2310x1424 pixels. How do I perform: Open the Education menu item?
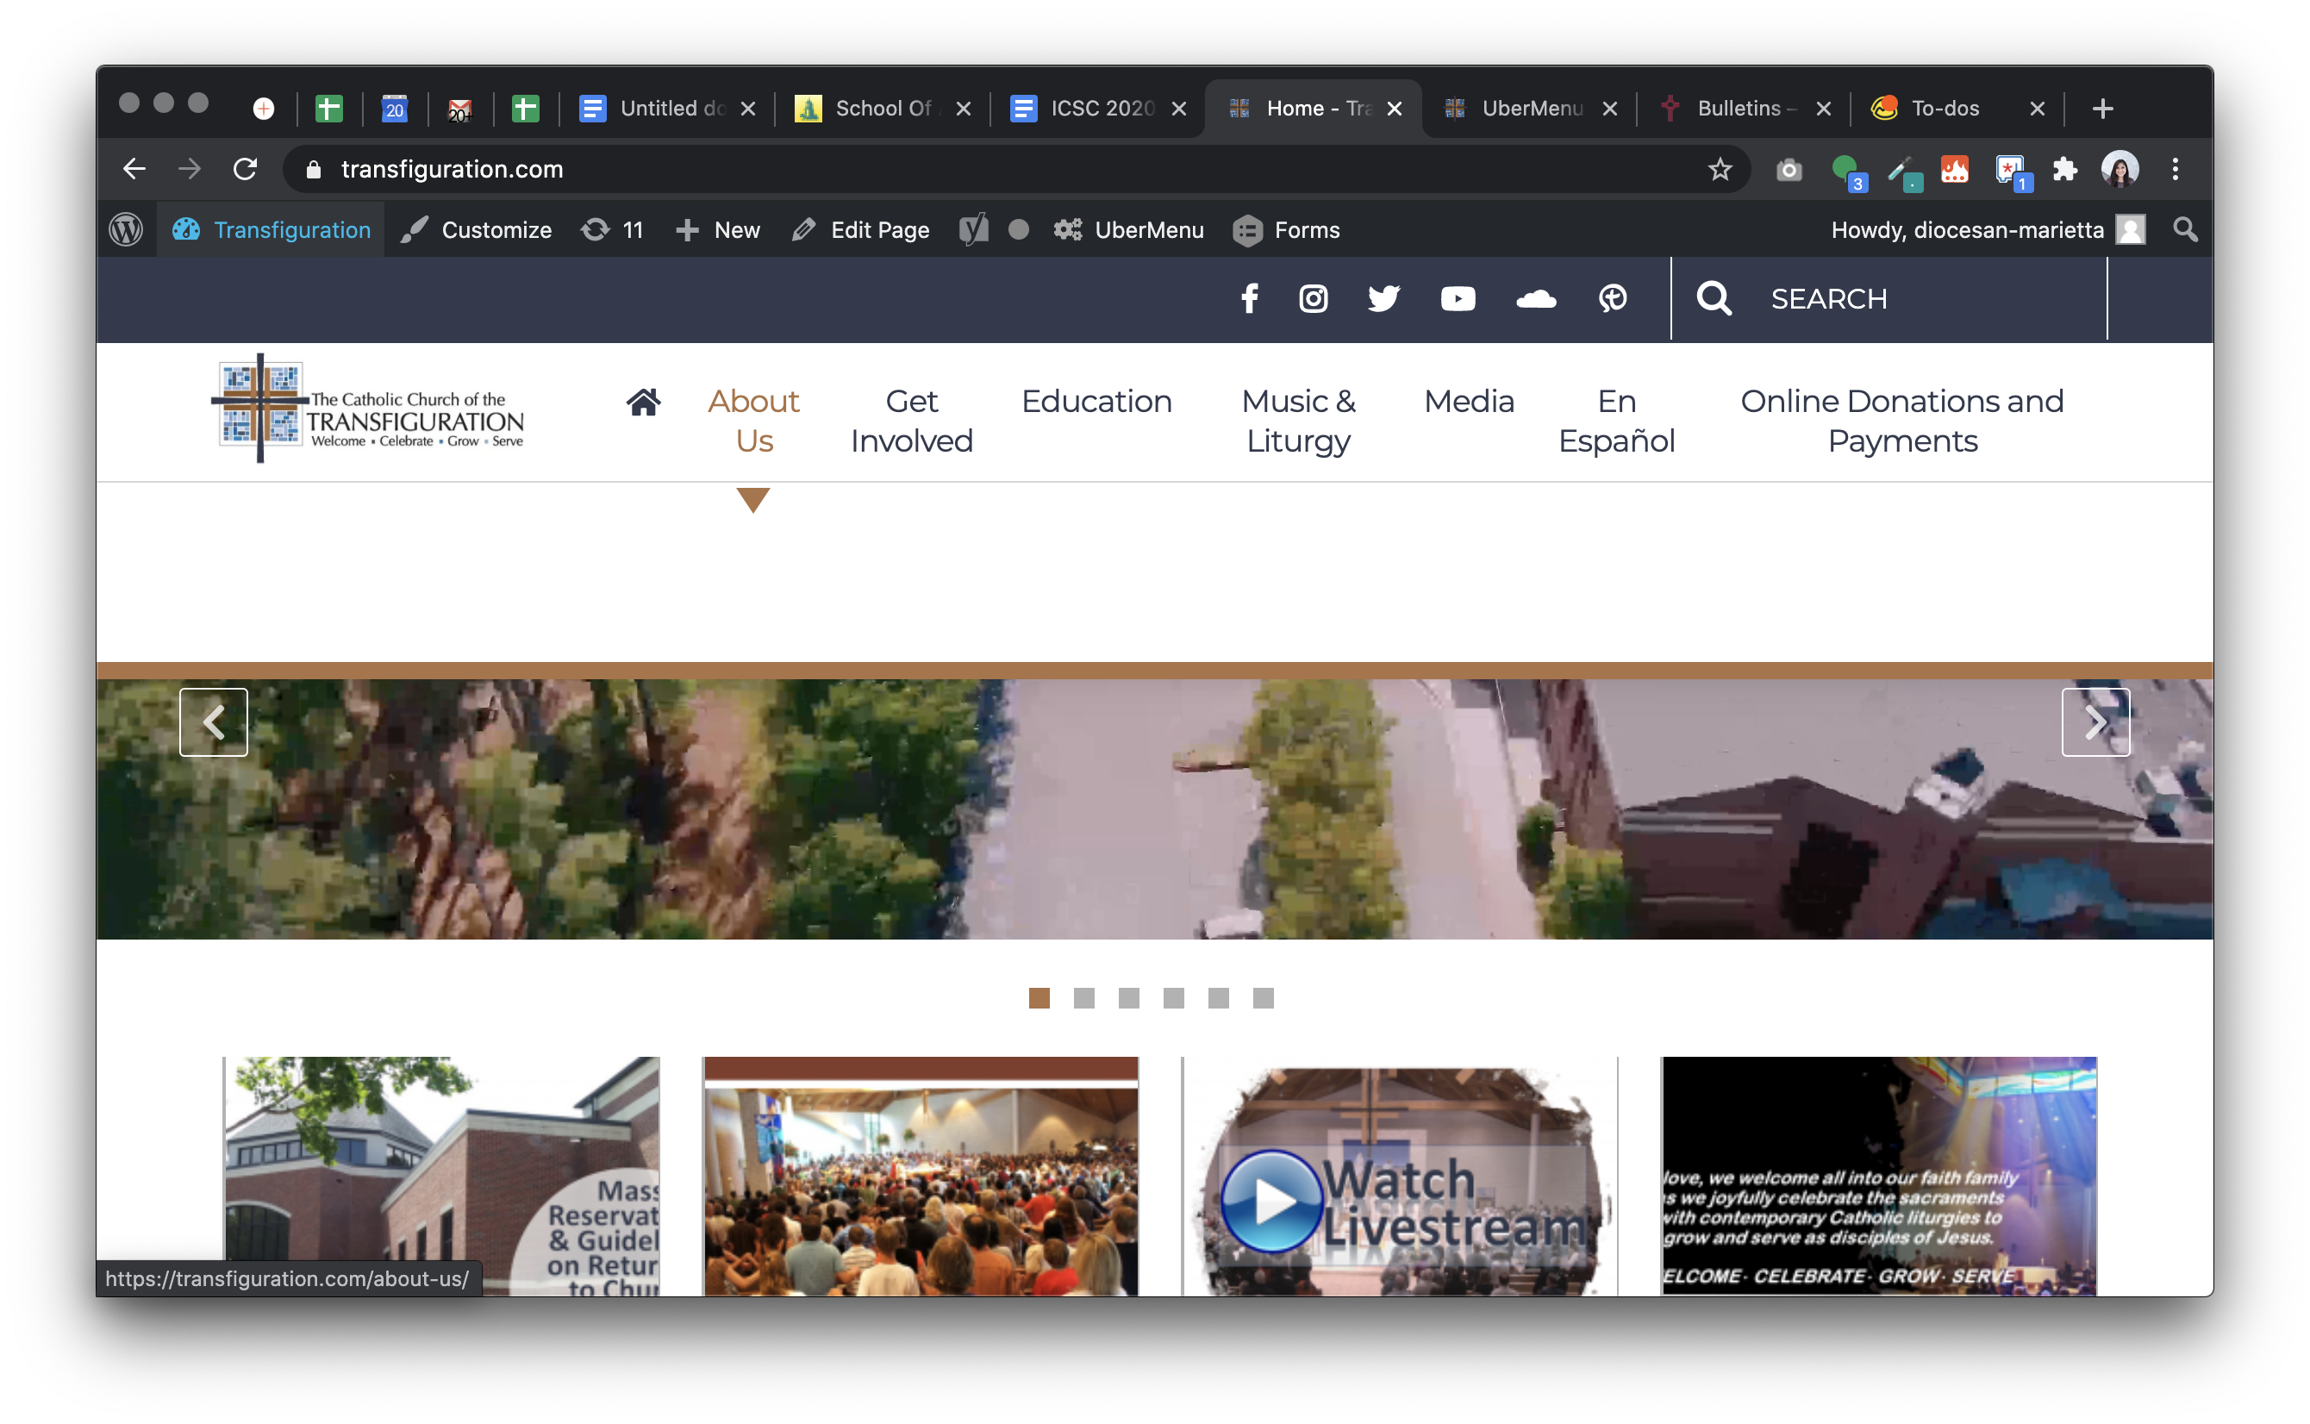pyautogui.click(x=1096, y=401)
